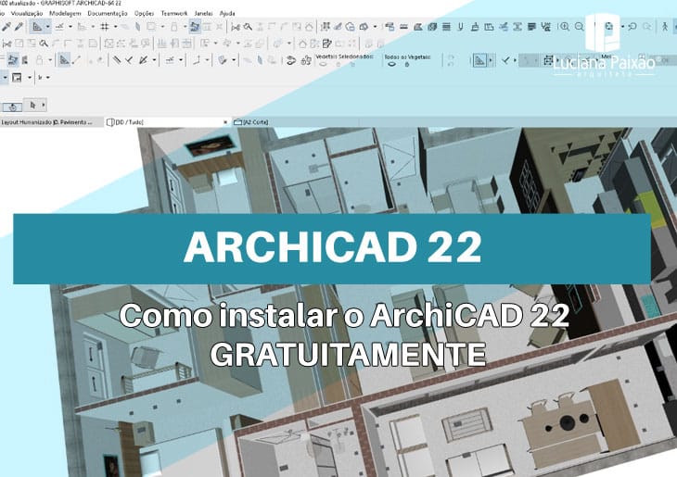Open the Ajuda menu
The image size is (677, 477).
pos(227,13)
